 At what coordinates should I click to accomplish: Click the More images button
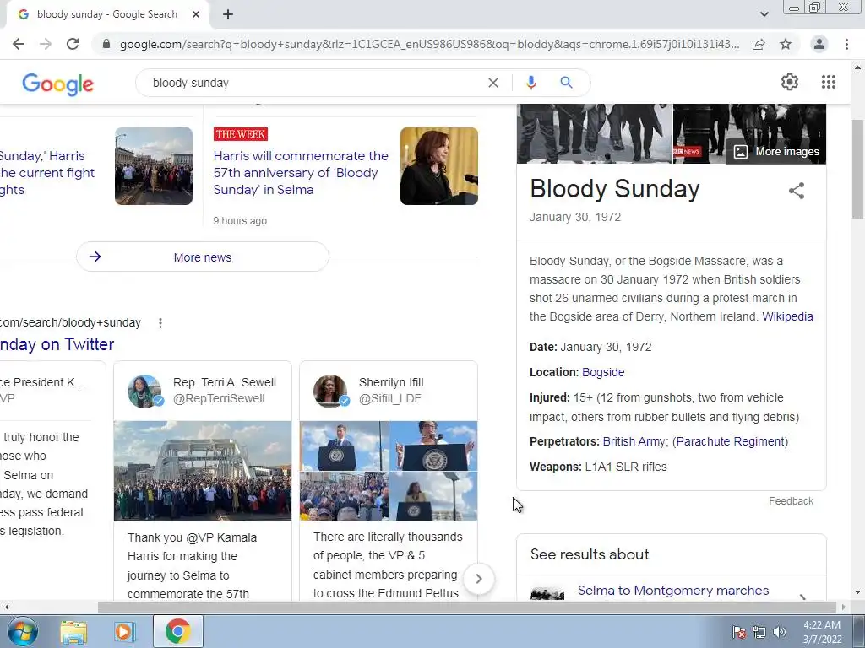coord(776,152)
